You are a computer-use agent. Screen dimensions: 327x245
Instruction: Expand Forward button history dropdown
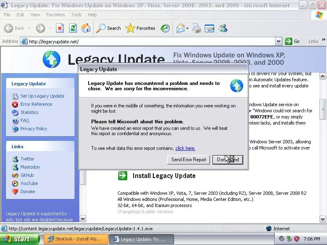point(50,28)
